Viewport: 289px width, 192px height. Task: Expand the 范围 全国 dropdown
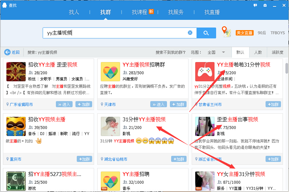point(216,52)
